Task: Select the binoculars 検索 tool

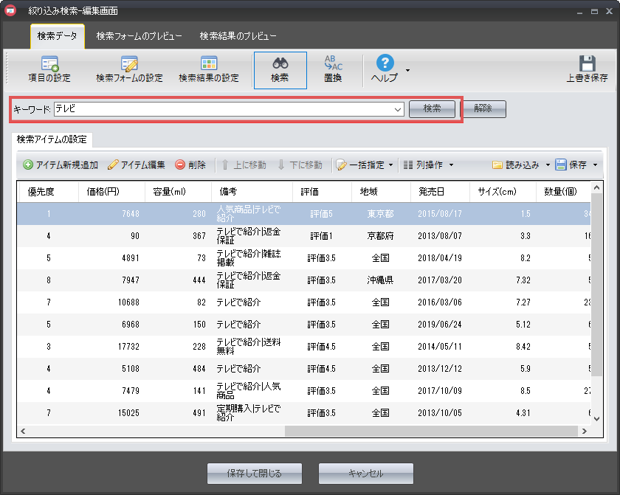Action: point(280,69)
